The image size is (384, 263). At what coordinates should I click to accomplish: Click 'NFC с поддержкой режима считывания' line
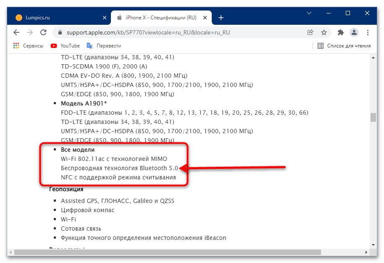click(118, 177)
